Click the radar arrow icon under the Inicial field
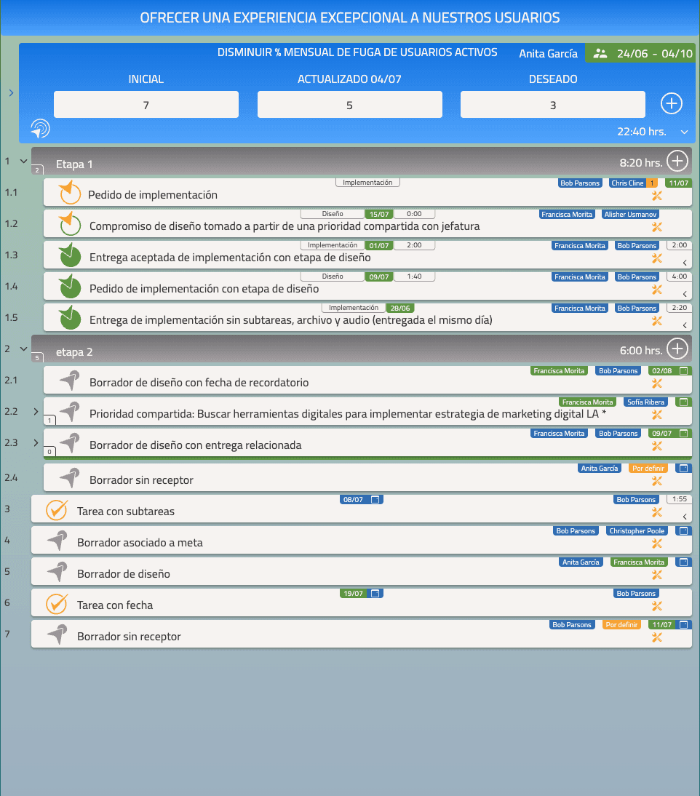The height and width of the screenshot is (796, 700). 40,129
